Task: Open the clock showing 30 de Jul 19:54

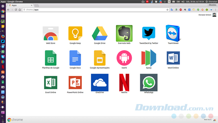Action: point(195,2)
